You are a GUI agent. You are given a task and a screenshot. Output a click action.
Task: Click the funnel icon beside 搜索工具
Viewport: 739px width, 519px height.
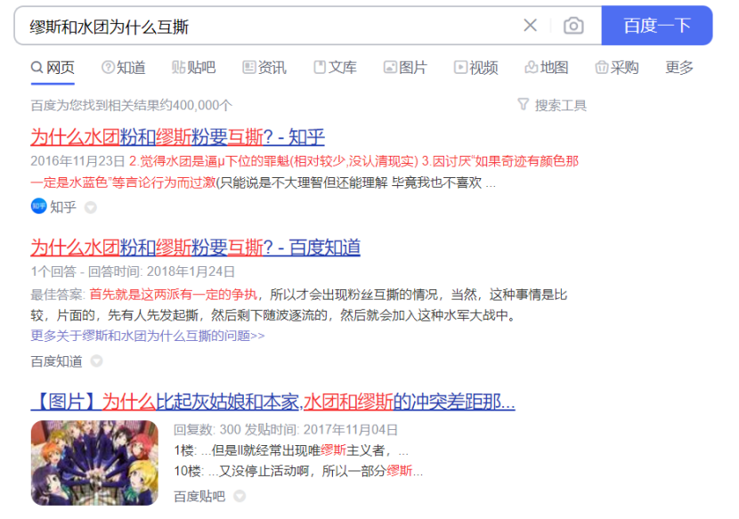tap(524, 104)
